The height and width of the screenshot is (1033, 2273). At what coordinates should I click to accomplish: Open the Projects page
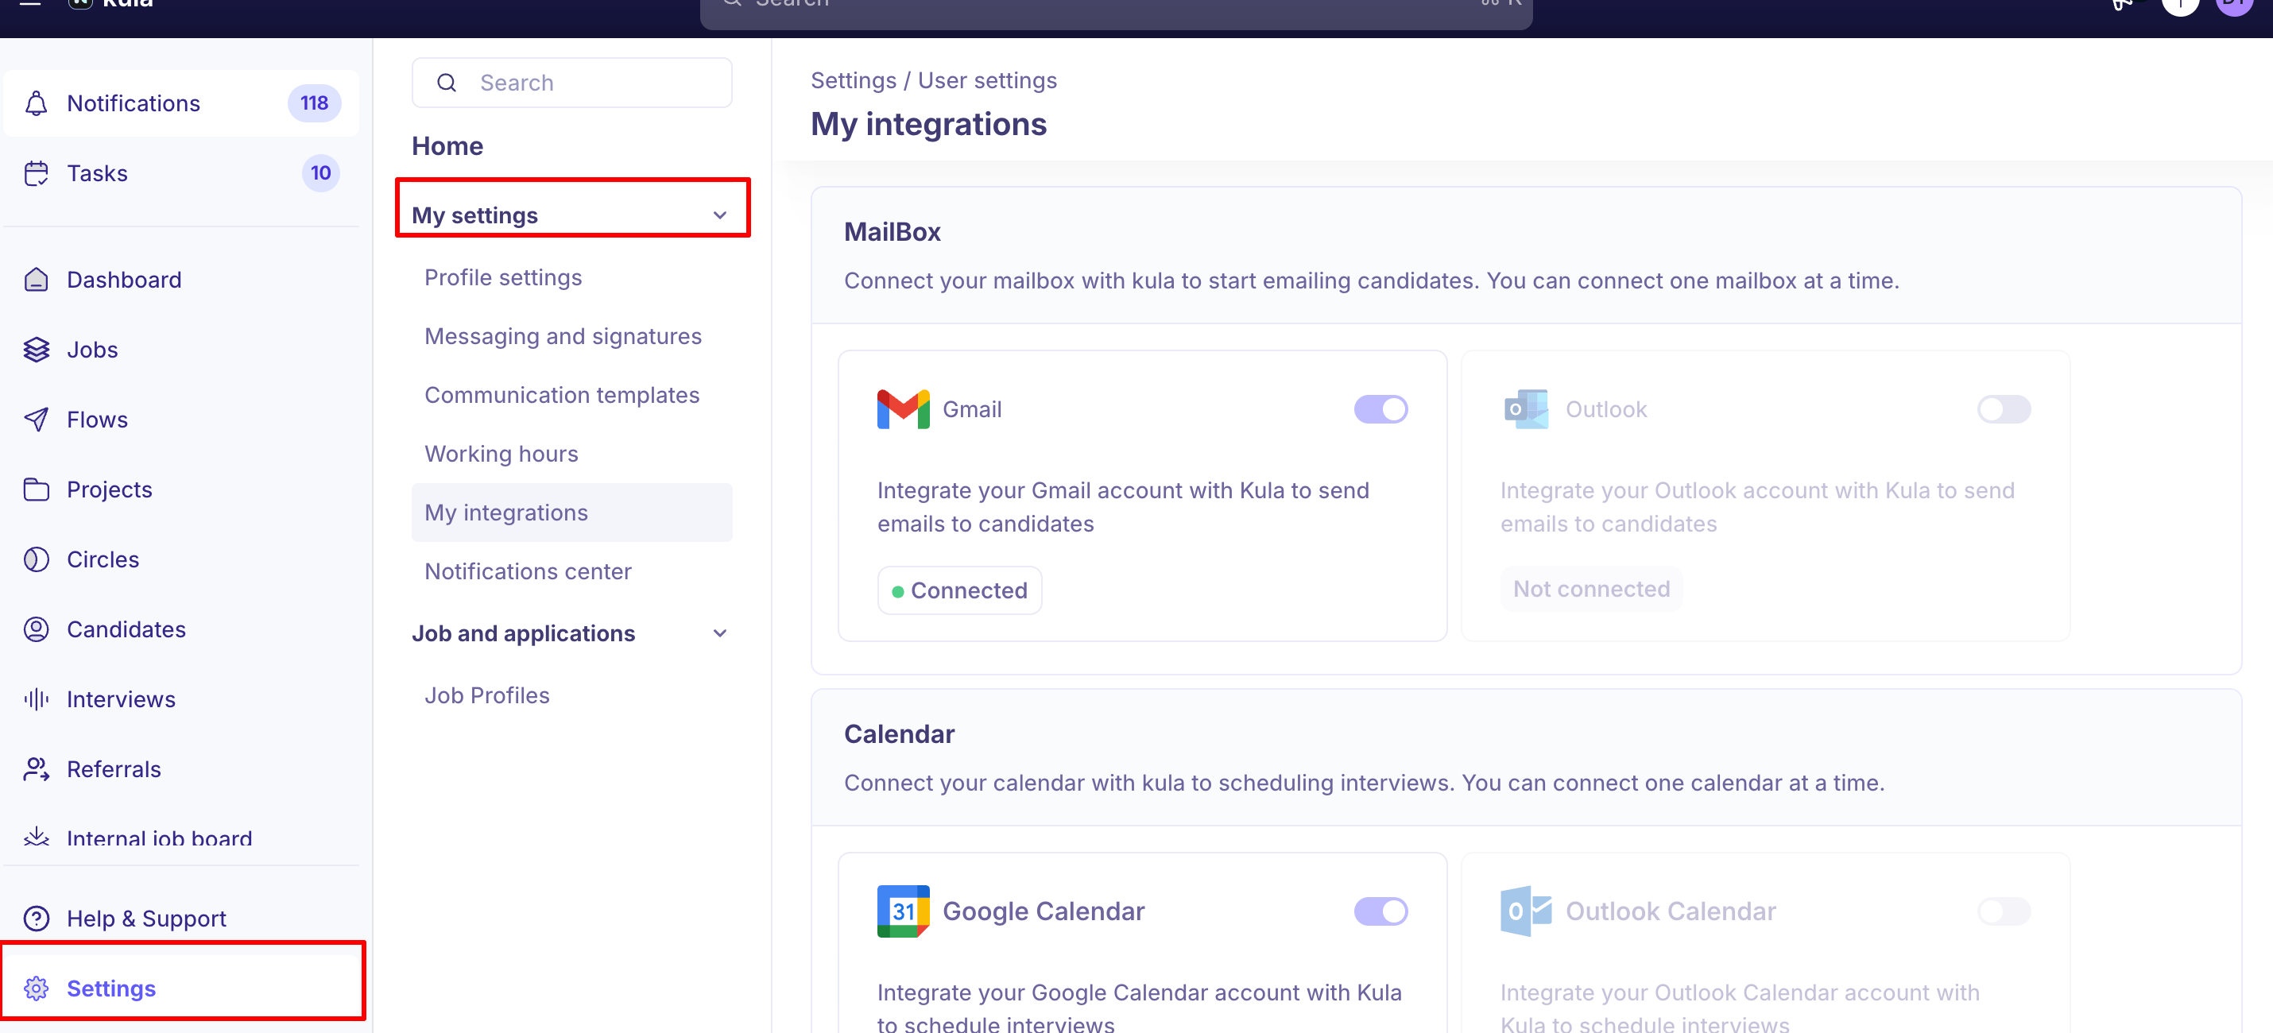tap(182, 489)
